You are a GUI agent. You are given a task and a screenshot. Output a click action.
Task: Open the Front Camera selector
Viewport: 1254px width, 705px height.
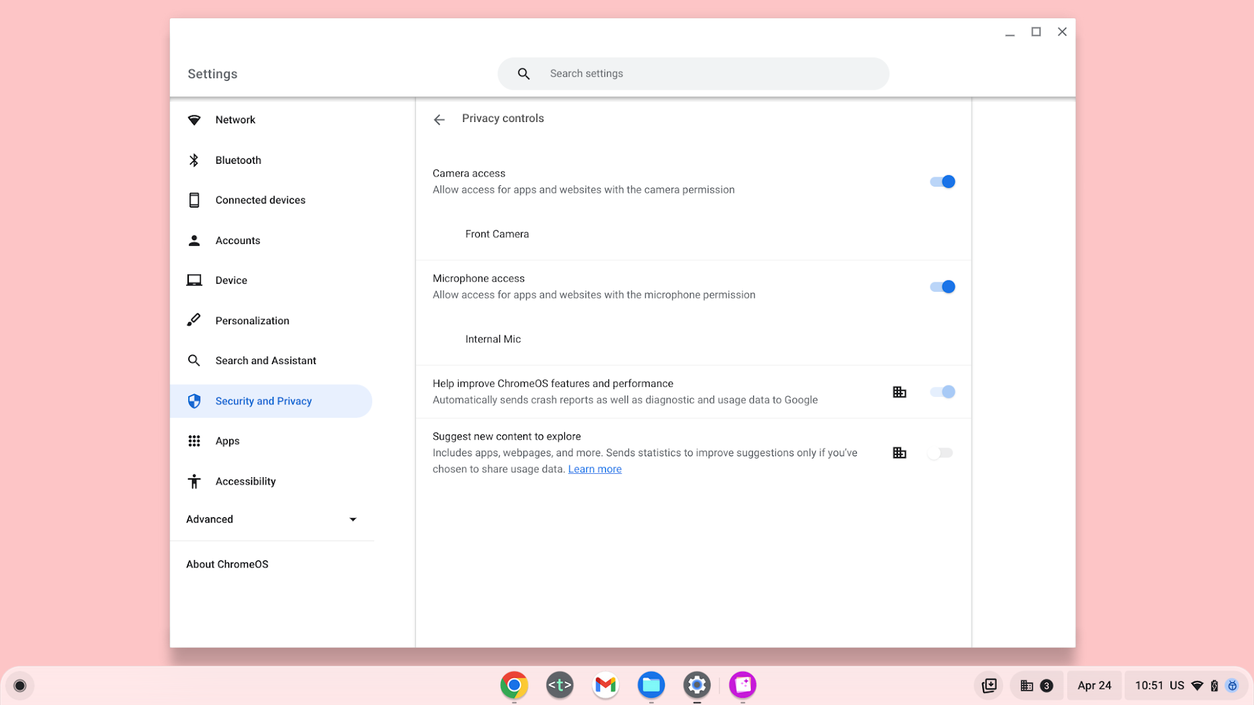[497, 234]
